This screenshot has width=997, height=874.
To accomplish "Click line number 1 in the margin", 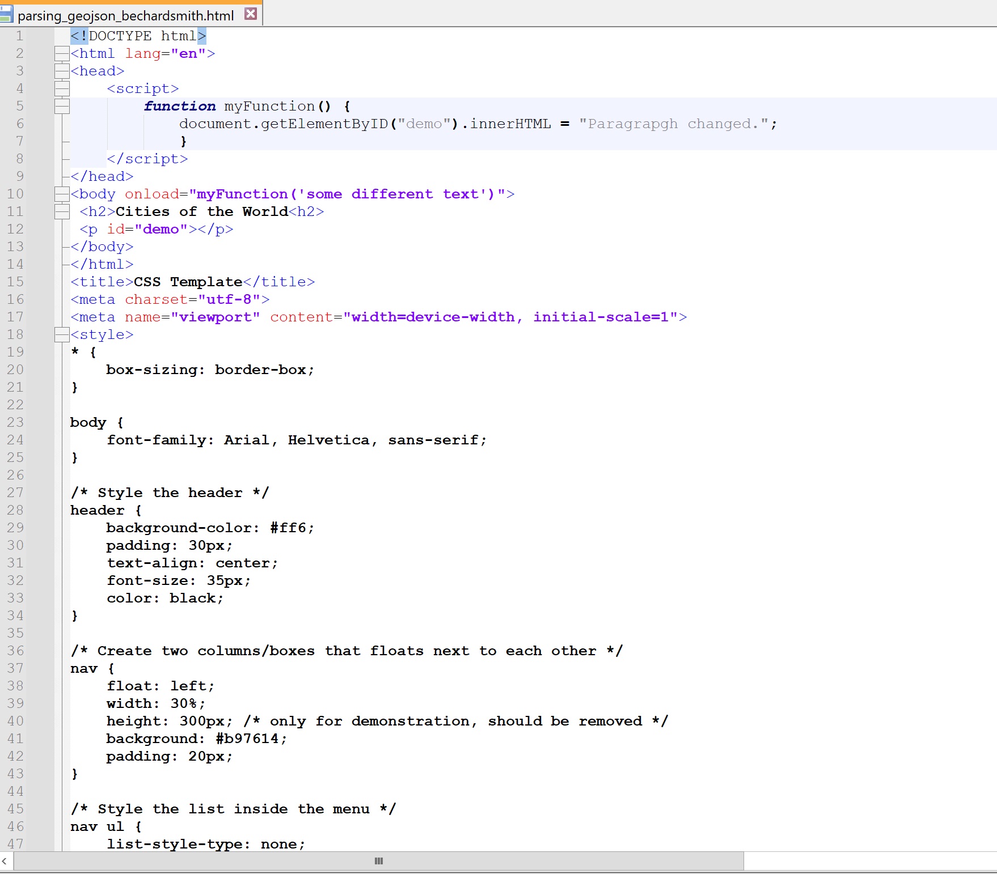I will [19, 36].
